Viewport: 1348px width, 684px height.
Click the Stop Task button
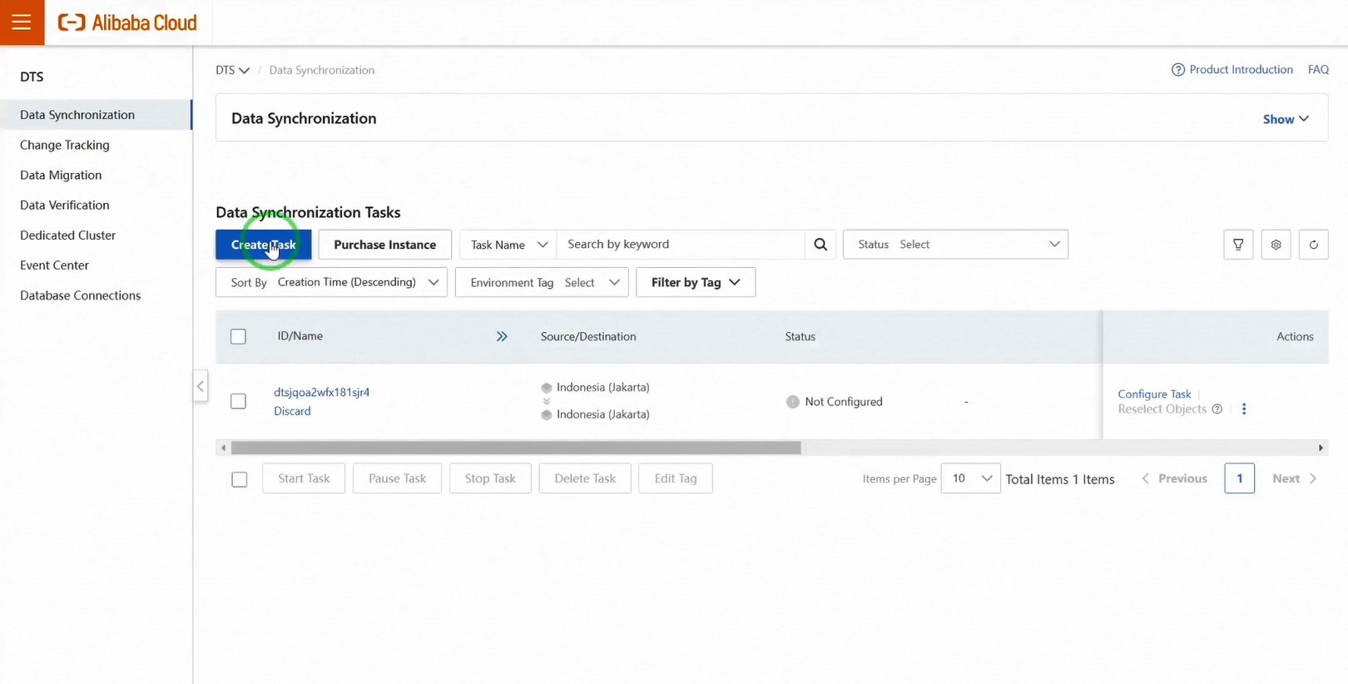490,478
